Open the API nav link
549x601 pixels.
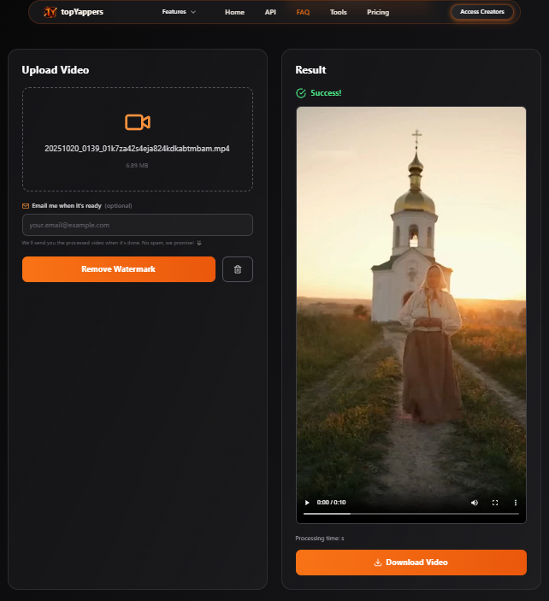click(x=270, y=13)
